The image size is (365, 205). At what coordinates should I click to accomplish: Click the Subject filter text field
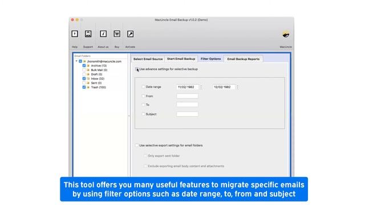[x=188, y=114]
